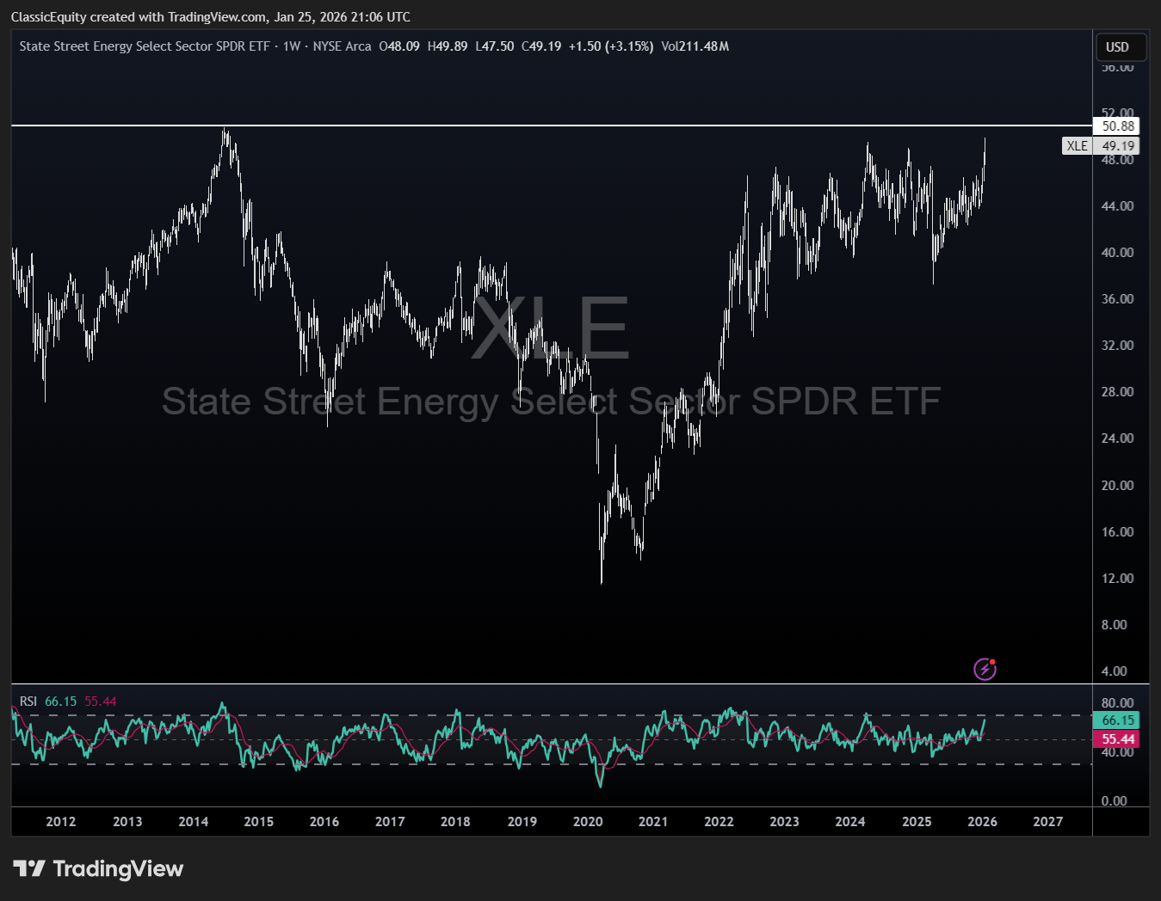
Task: Click the 2014 label on the time axis
Action: point(193,821)
